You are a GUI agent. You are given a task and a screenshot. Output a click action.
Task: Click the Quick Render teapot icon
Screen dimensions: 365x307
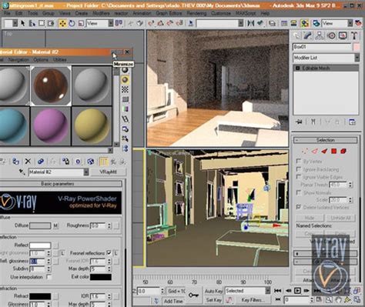click(358, 24)
